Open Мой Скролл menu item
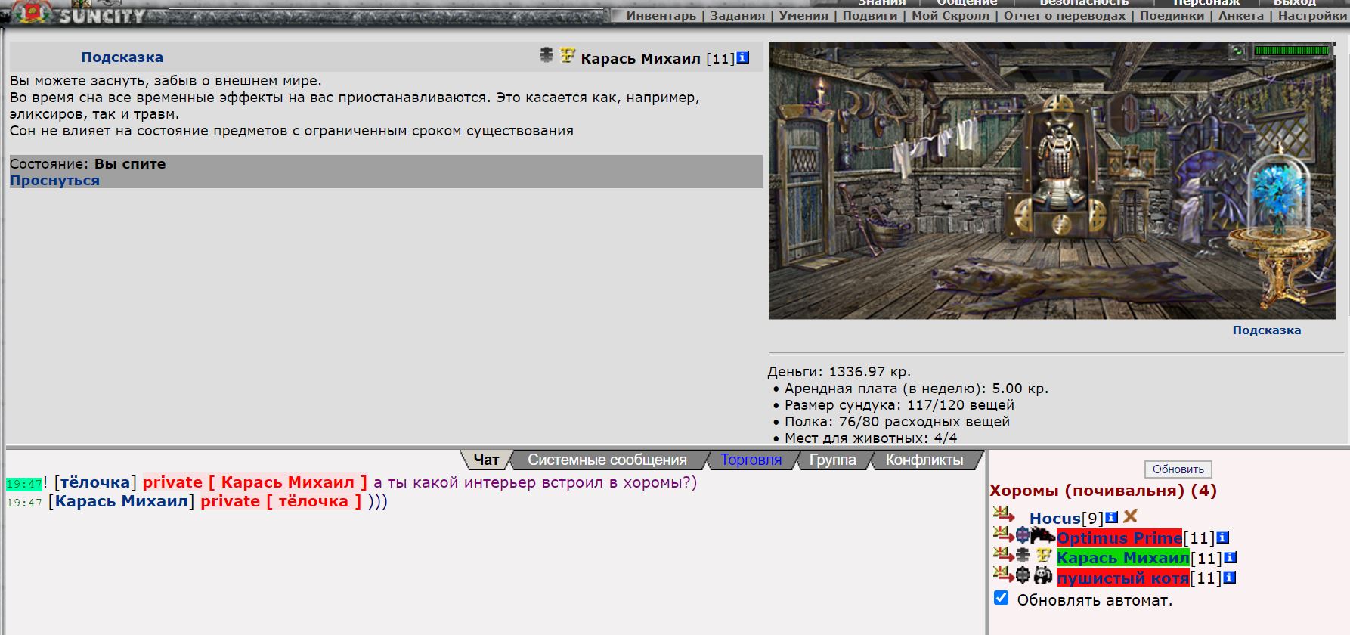Image resolution: width=1350 pixels, height=635 pixels. pyautogui.click(x=950, y=16)
